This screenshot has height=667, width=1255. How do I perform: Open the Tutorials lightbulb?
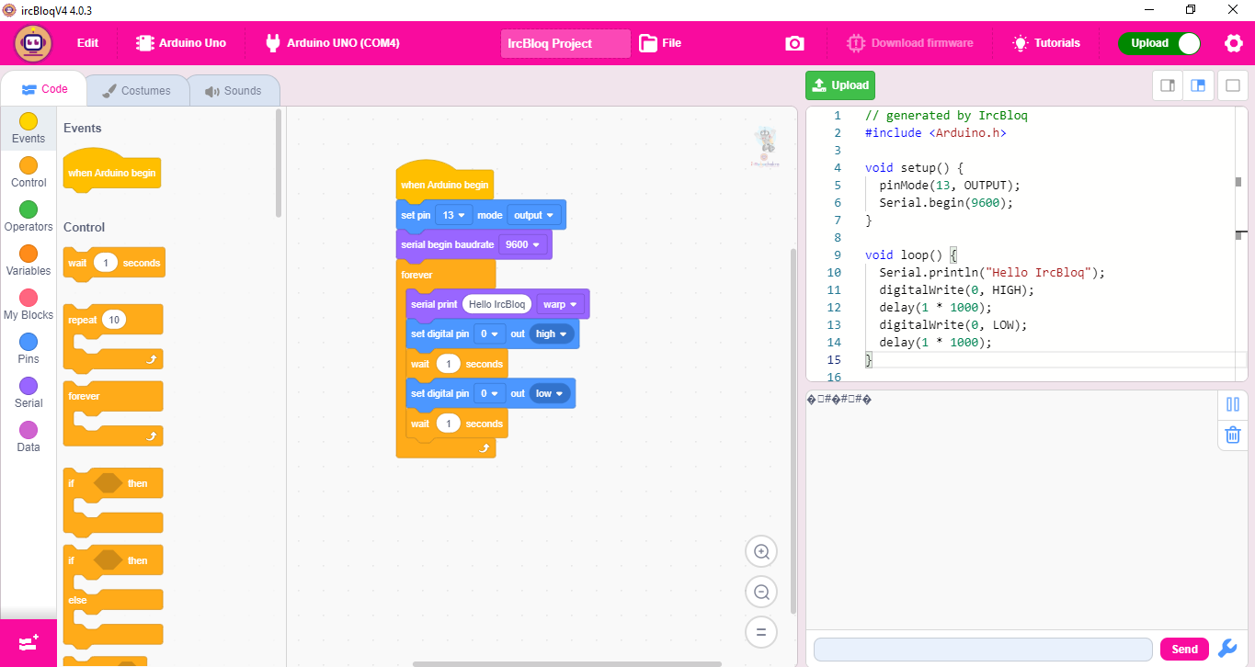[1020, 43]
